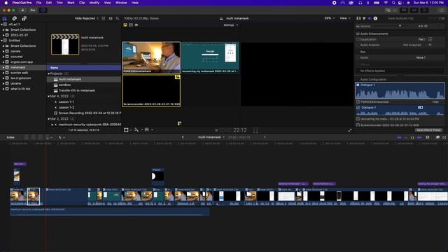Toggle the Timeline panel layout button

point(414,10)
